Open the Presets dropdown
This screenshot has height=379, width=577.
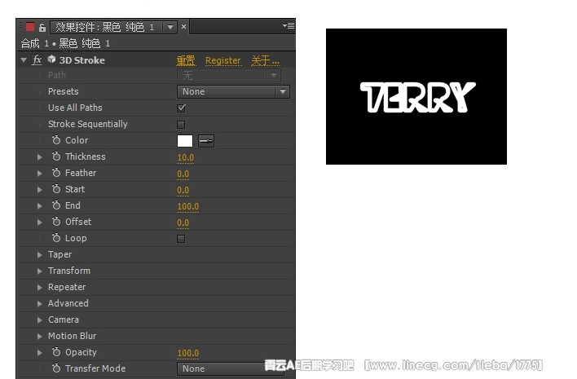(233, 91)
